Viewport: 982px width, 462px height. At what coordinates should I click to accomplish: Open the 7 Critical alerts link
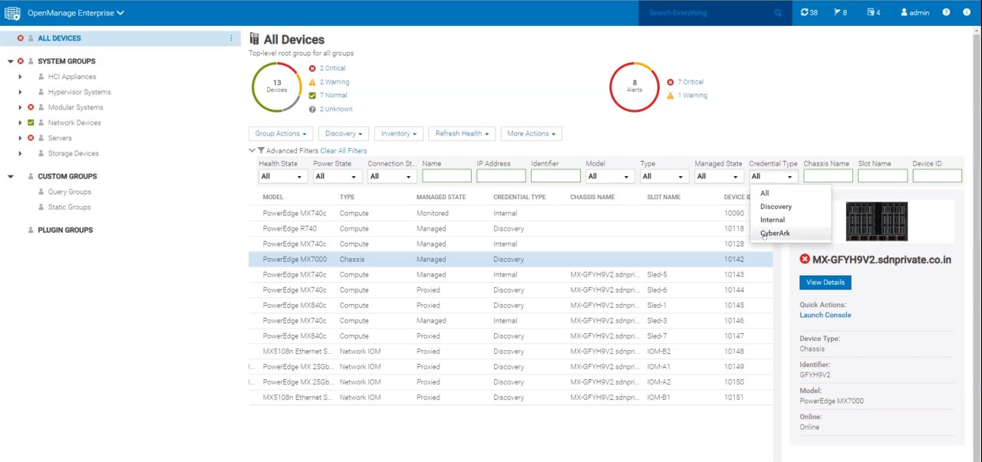(x=690, y=82)
